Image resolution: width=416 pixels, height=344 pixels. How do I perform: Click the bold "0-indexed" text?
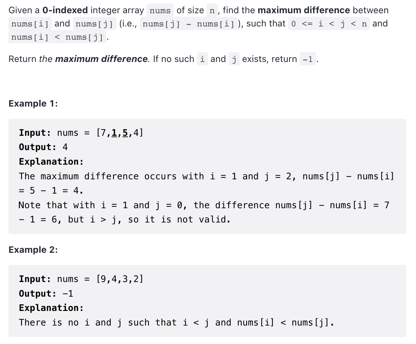65,10
